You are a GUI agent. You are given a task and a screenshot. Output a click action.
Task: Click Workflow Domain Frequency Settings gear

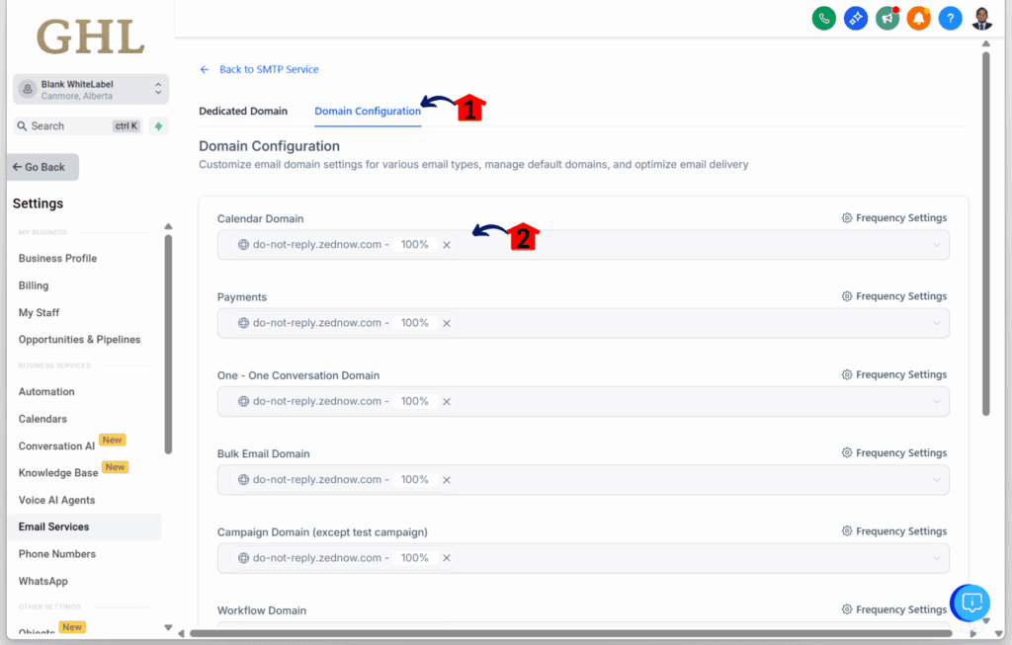coord(847,609)
